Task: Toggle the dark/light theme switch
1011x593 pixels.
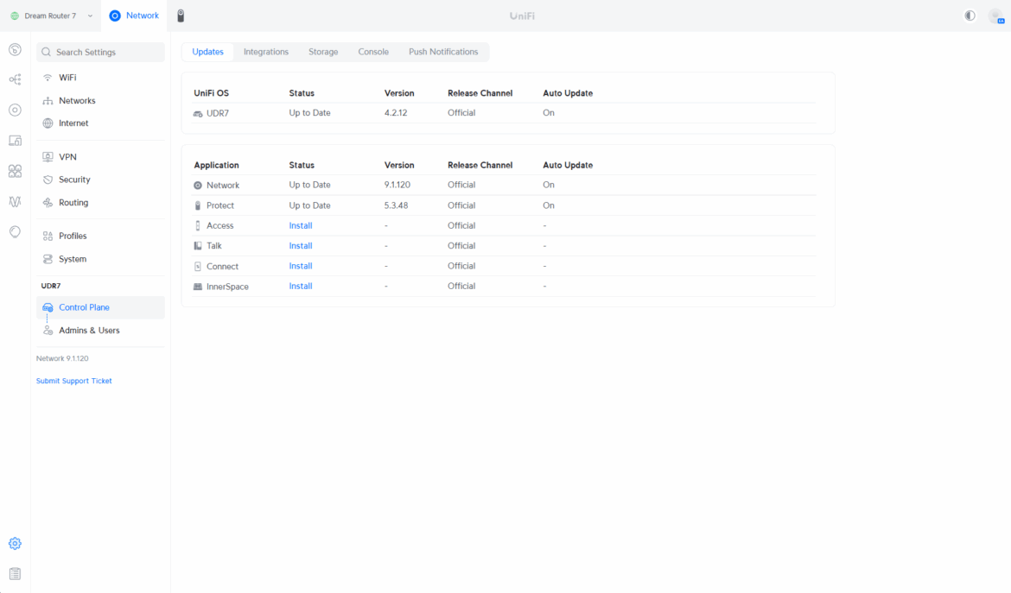Action: click(x=970, y=16)
